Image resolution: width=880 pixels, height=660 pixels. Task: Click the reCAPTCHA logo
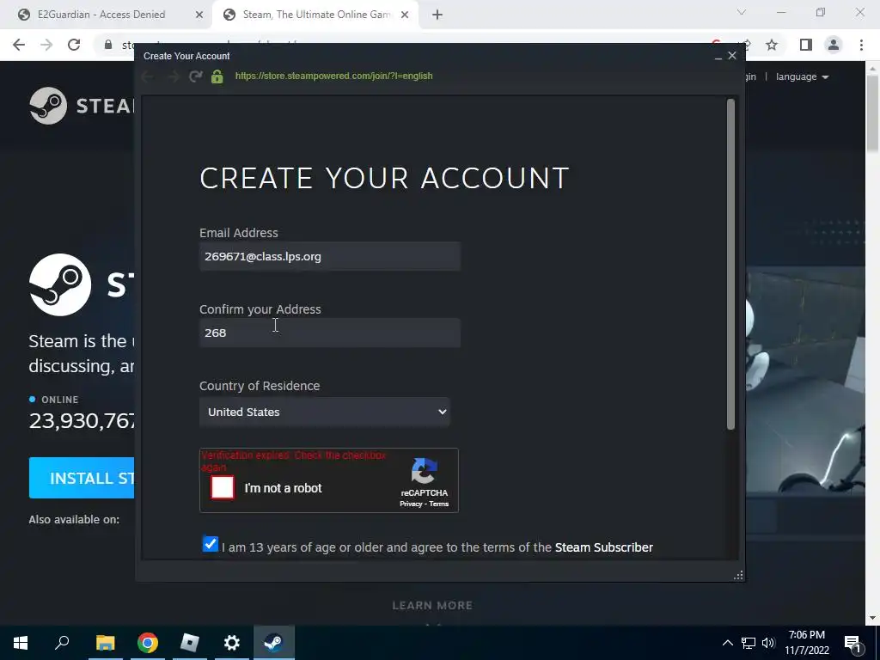[425, 471]
